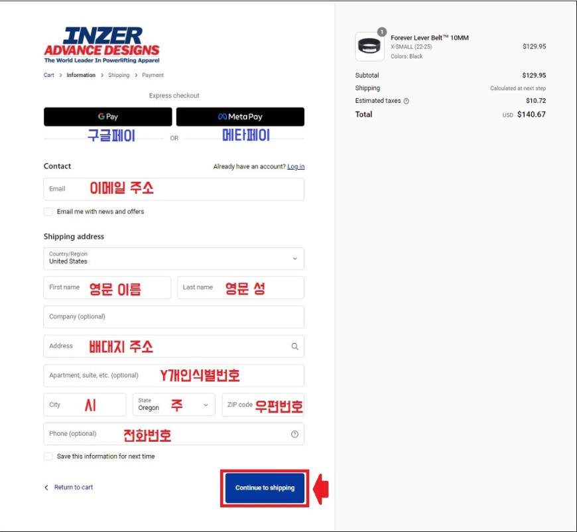Focus the Phone (optional) field
This screenshot has height=532, width=577.
174,434
